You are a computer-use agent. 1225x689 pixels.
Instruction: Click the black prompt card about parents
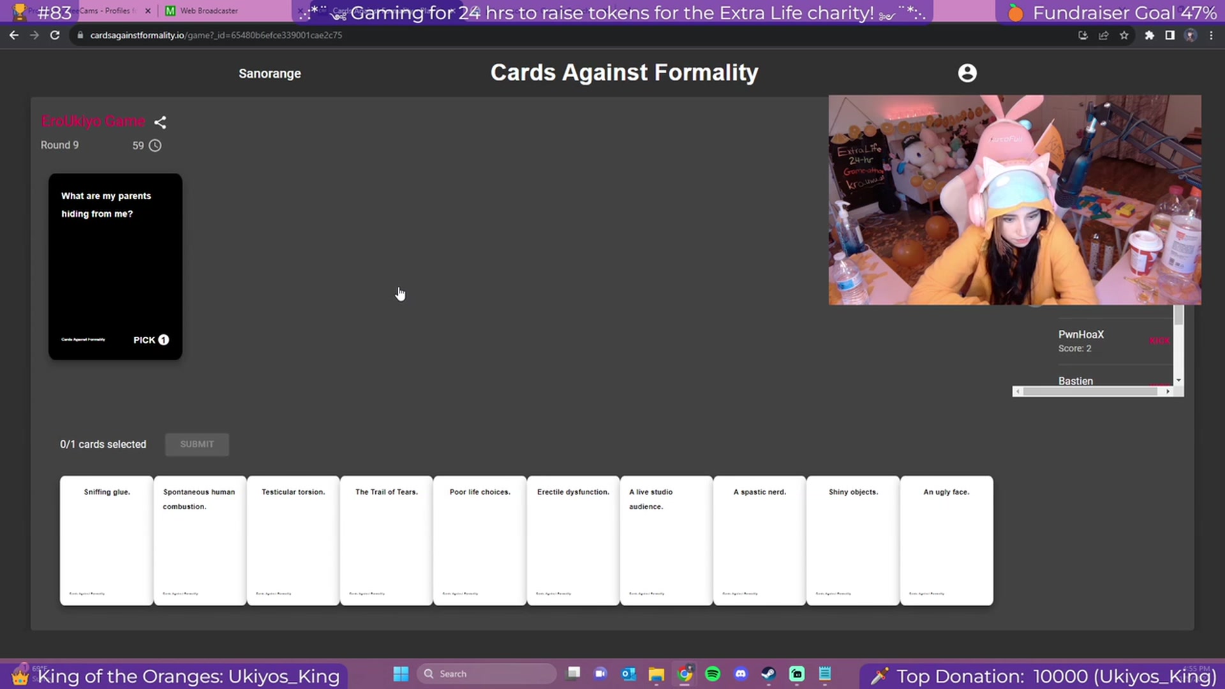pyautogui.click(x=115, y=267)
